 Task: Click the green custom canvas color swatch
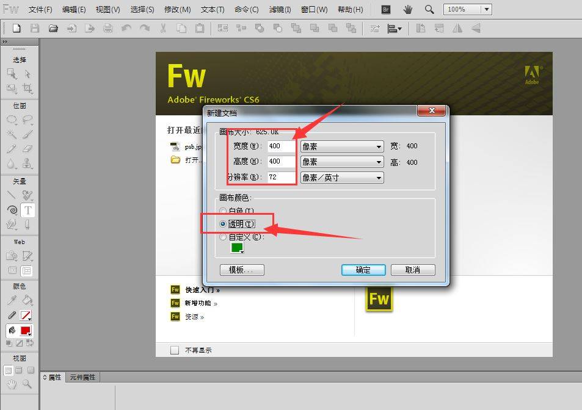click(x=236, y=247)
